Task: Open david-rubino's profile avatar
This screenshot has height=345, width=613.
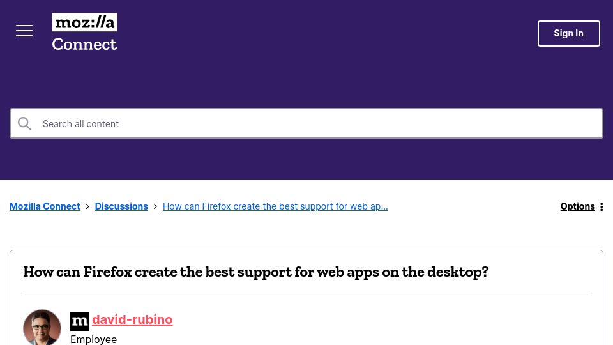Action: coord(42,328)
